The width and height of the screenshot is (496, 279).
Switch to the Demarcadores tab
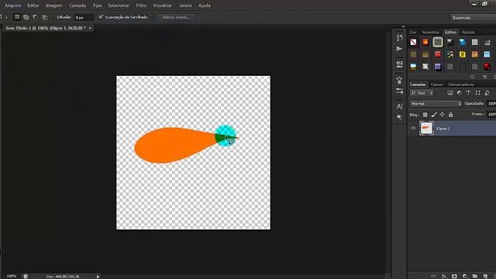pos(461,84)
